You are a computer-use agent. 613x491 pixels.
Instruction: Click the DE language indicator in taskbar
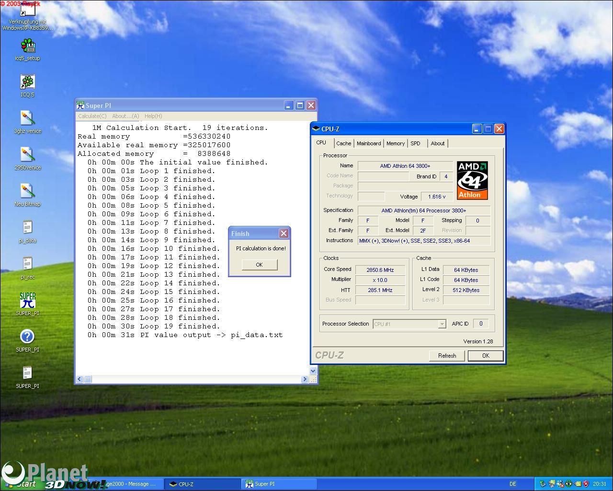pos(513,484)
